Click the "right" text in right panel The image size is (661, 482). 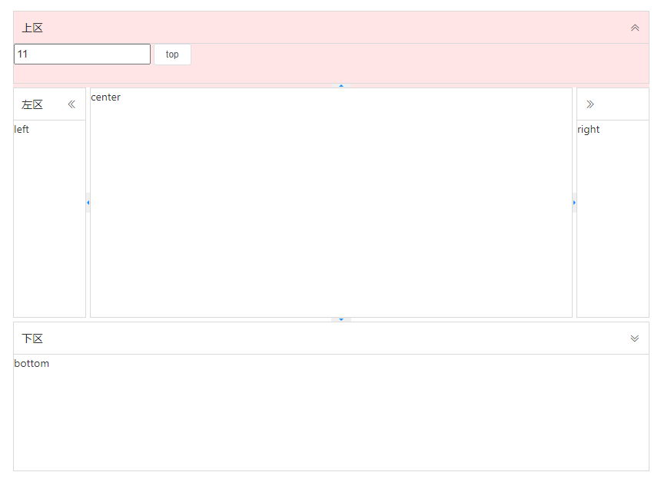[x=589, y=129]
